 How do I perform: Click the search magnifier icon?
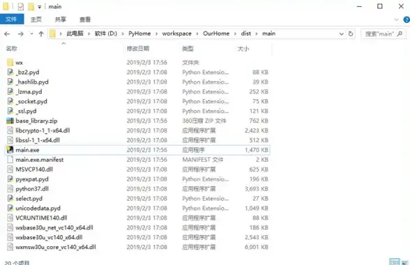click(400, 33)
